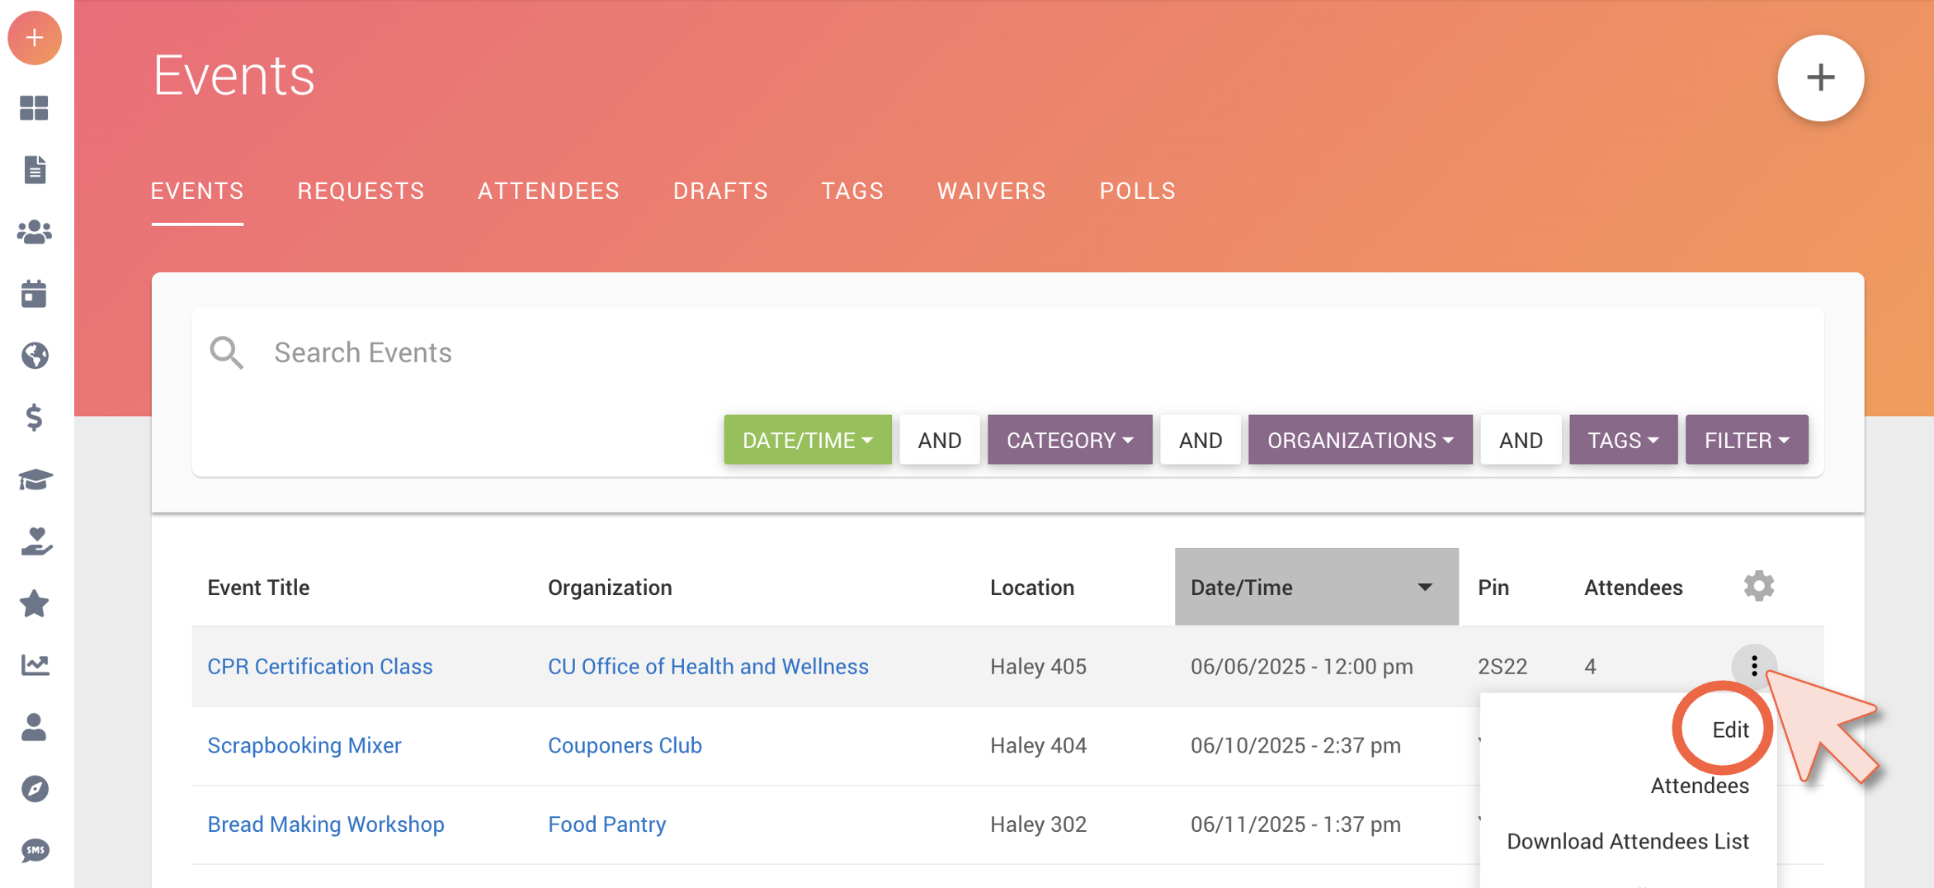Open the compass explore icon
This screenshot has height=888, width=1934.
[x=35, y=789]
